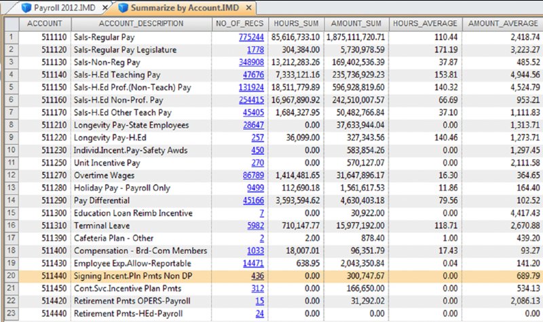This screenshot has height=322, width=543.
Task: Open the 9499 records link
Action: click(x=256, y=188)
